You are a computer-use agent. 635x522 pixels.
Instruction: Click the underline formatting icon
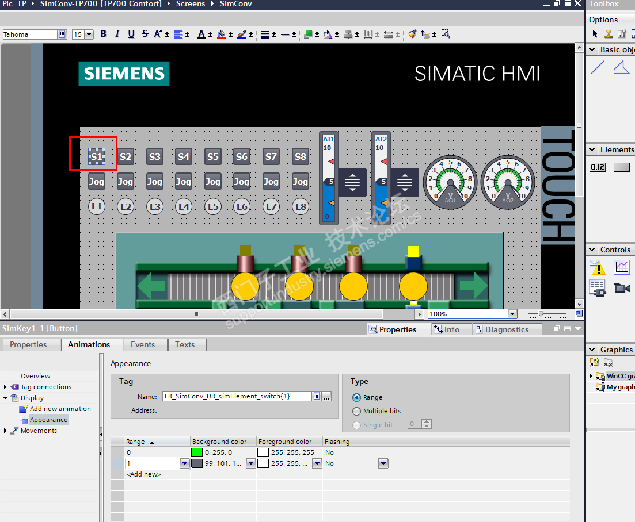[131, 34]
